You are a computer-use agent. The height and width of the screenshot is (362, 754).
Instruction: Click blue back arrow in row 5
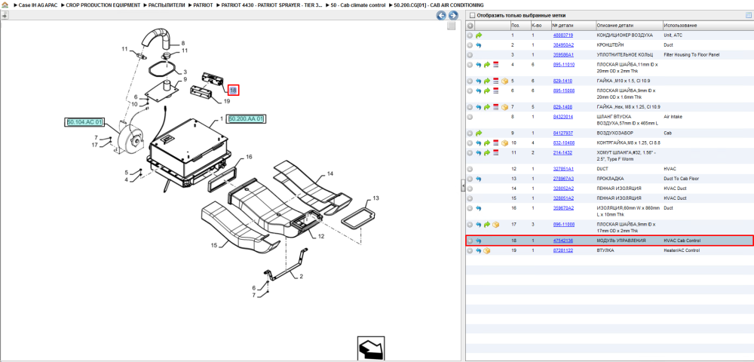(x=479, y=81)
